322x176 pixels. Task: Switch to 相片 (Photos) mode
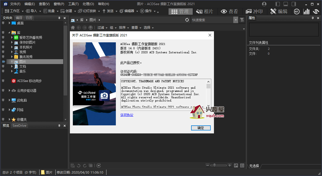205,12
